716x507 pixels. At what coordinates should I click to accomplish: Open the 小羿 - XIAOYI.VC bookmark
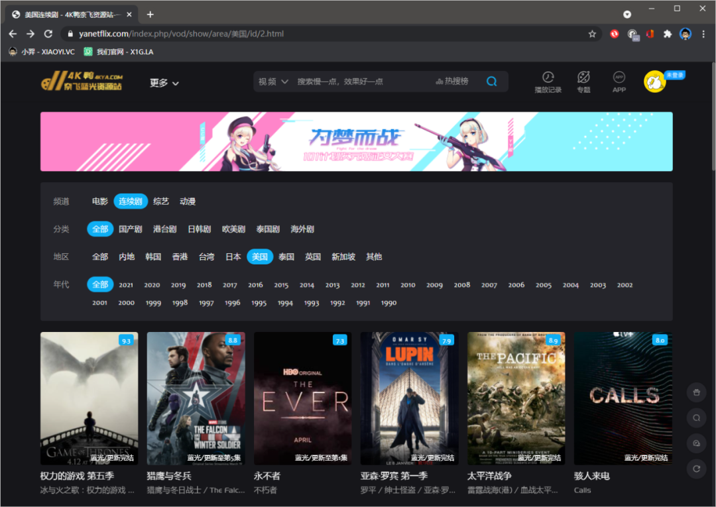42,52
